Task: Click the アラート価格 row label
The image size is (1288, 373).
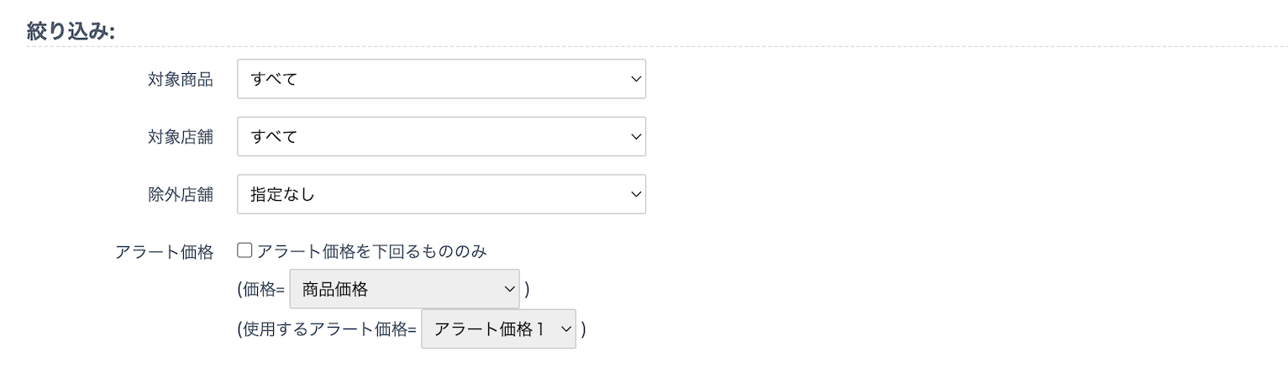Action: coord(164,252)
